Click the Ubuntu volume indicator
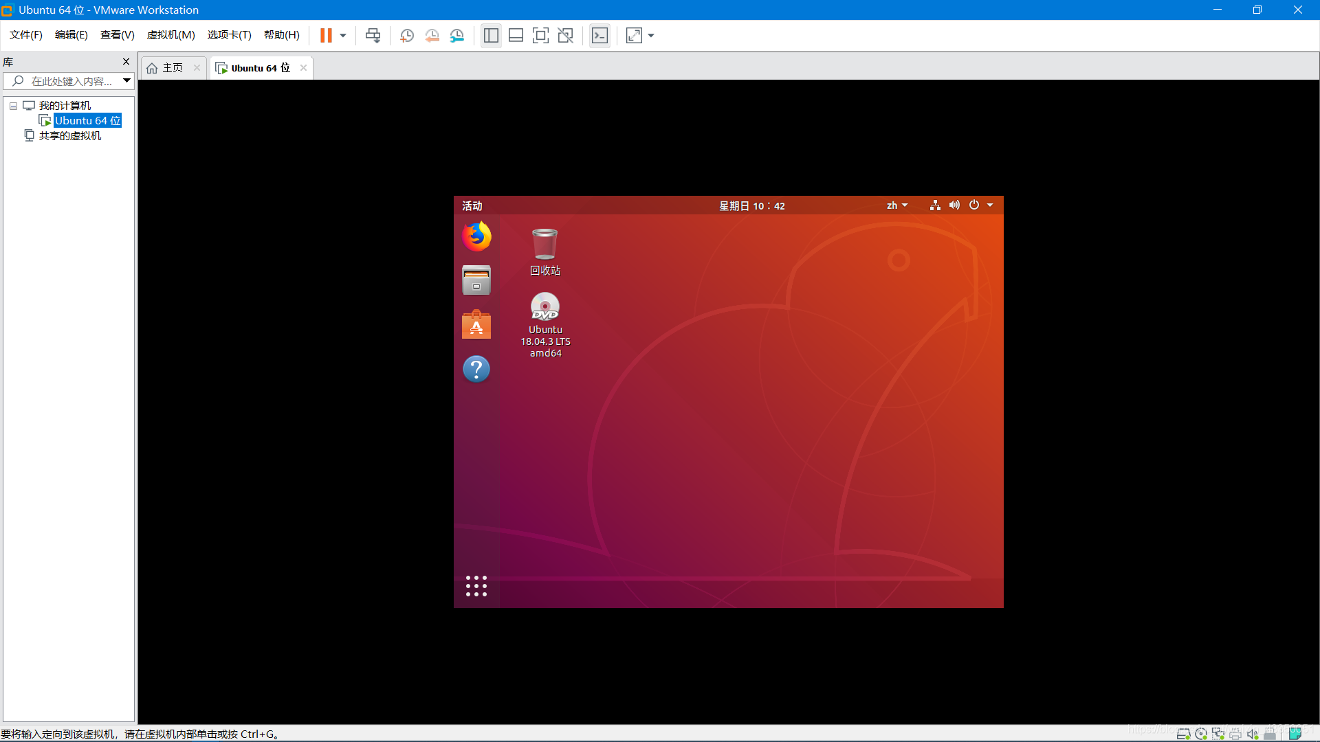The height and width of the screenshot is (742, 1320). pyautogui.click(x=954, y=205)
